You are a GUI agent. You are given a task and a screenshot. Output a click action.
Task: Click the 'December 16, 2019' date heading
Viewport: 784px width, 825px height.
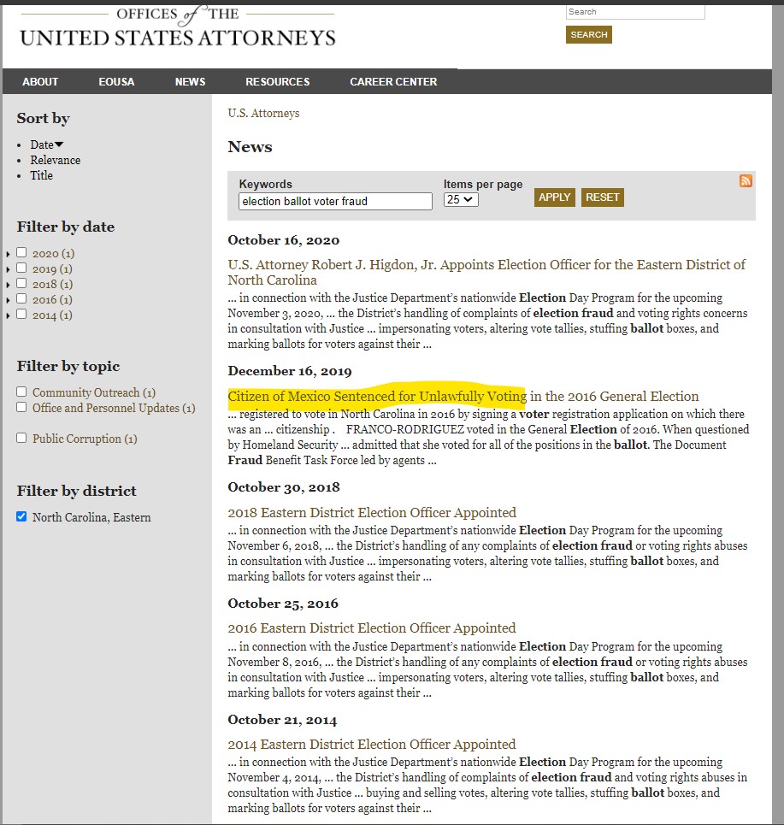point(289,371)
